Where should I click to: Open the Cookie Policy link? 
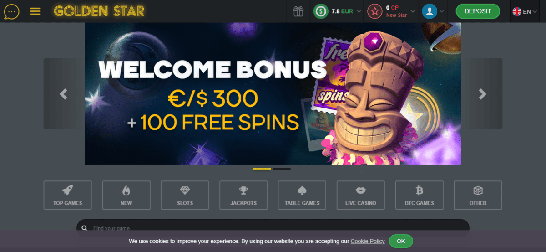click(x=368, y=241)
